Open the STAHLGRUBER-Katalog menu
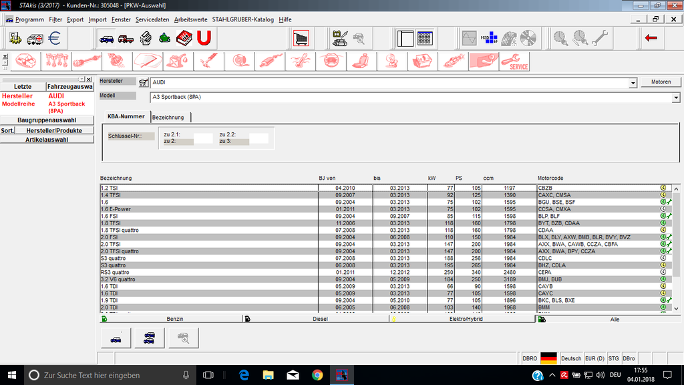Image resolution: width=684 pixels, height=385 pixels. point(243,19)
